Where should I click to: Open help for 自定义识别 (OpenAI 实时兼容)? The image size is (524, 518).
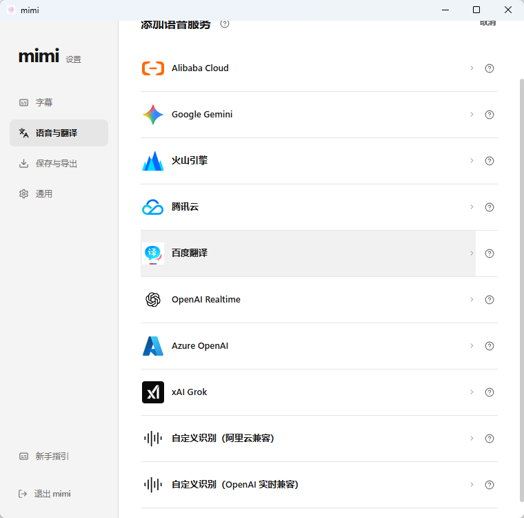click(x=490, y=485)
